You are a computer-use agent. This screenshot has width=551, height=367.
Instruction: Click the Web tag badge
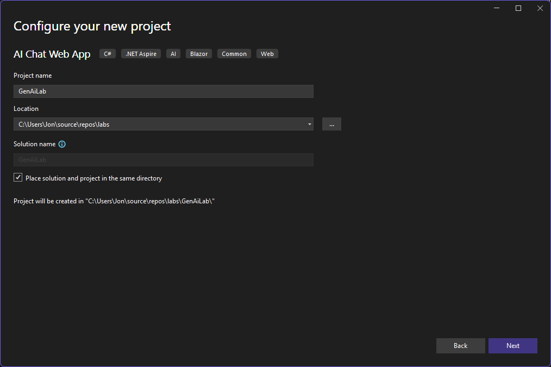pyautogui.click(x=267, y=54)
